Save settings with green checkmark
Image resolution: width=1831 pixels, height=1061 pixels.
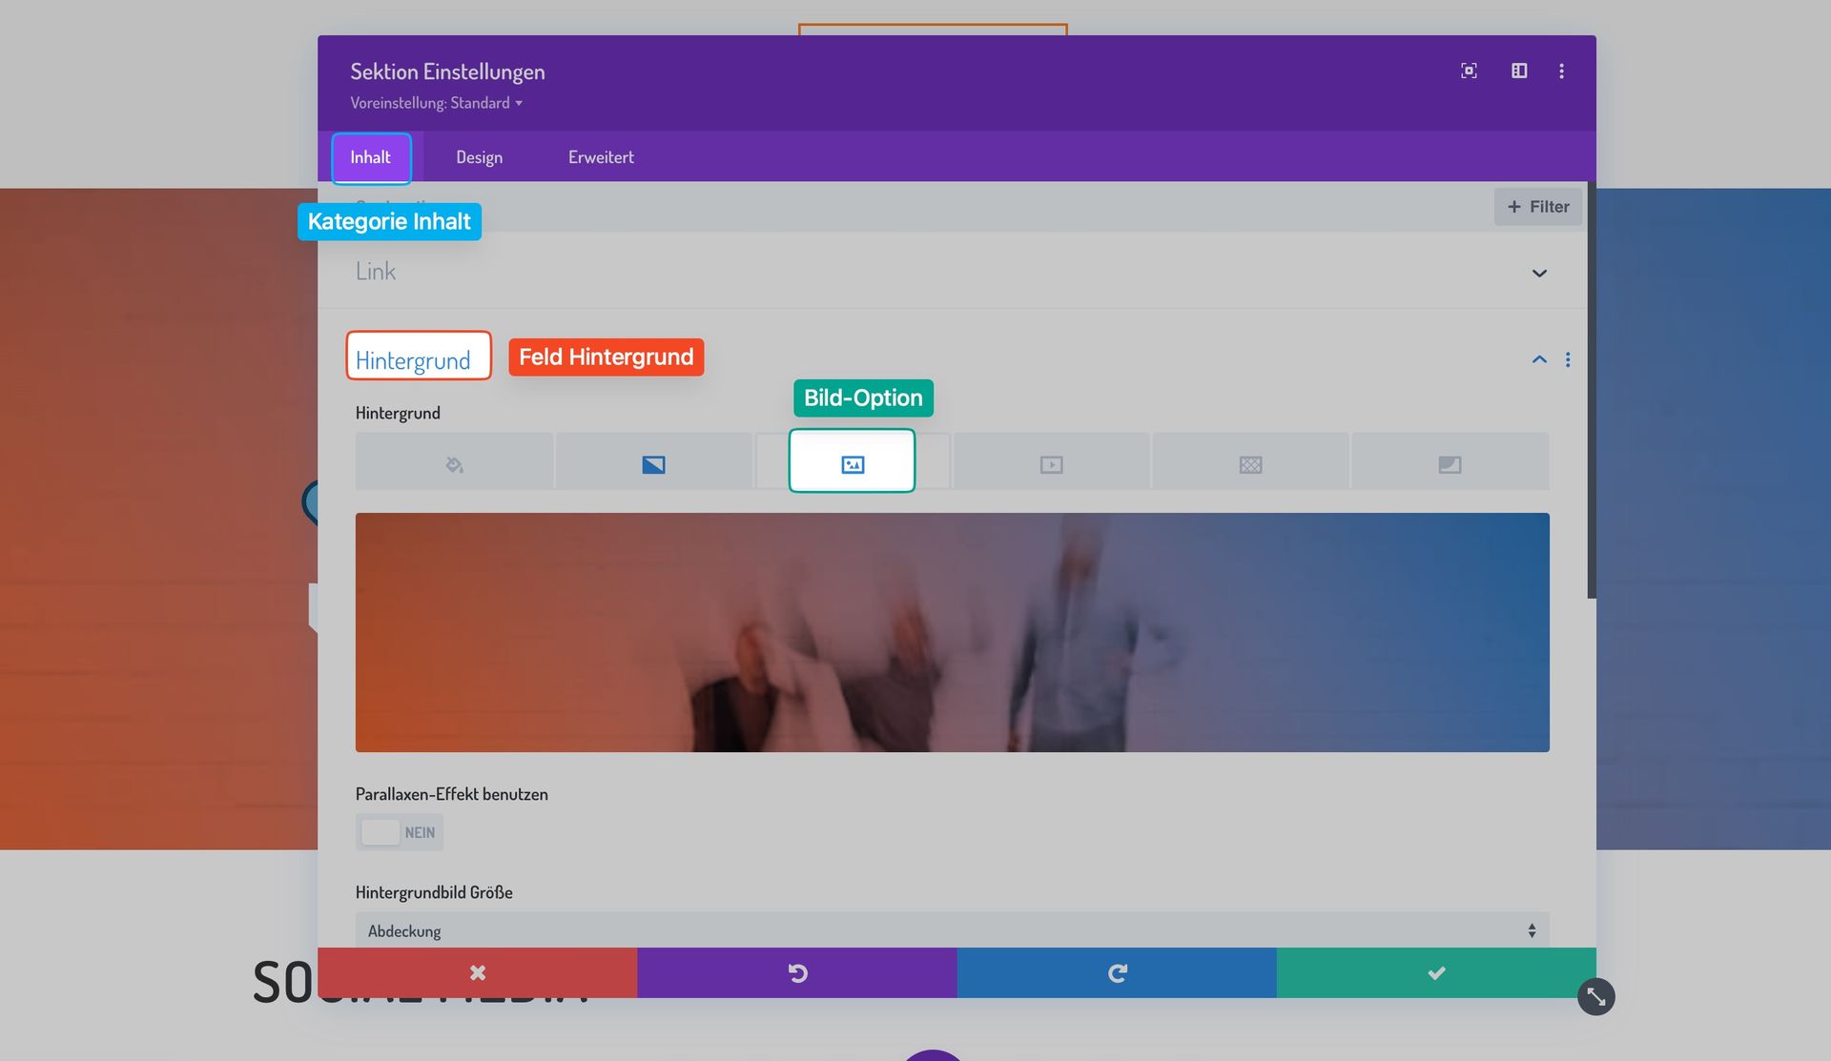[x=1436, y=972]
